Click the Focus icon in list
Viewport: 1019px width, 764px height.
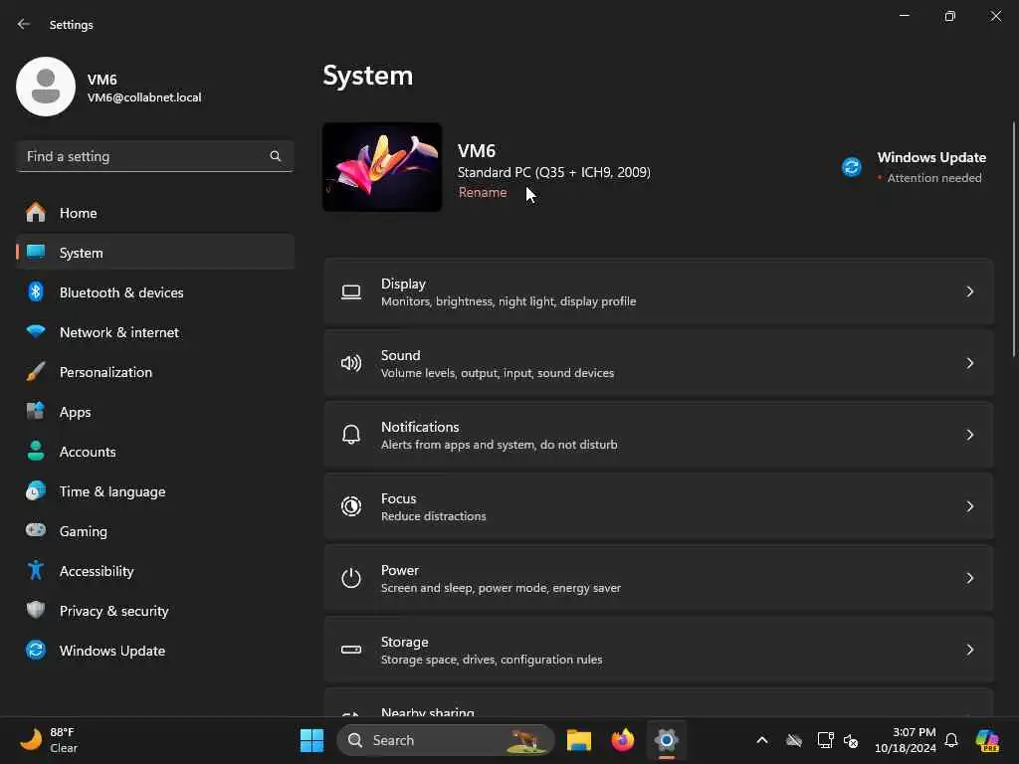[351, 506]
